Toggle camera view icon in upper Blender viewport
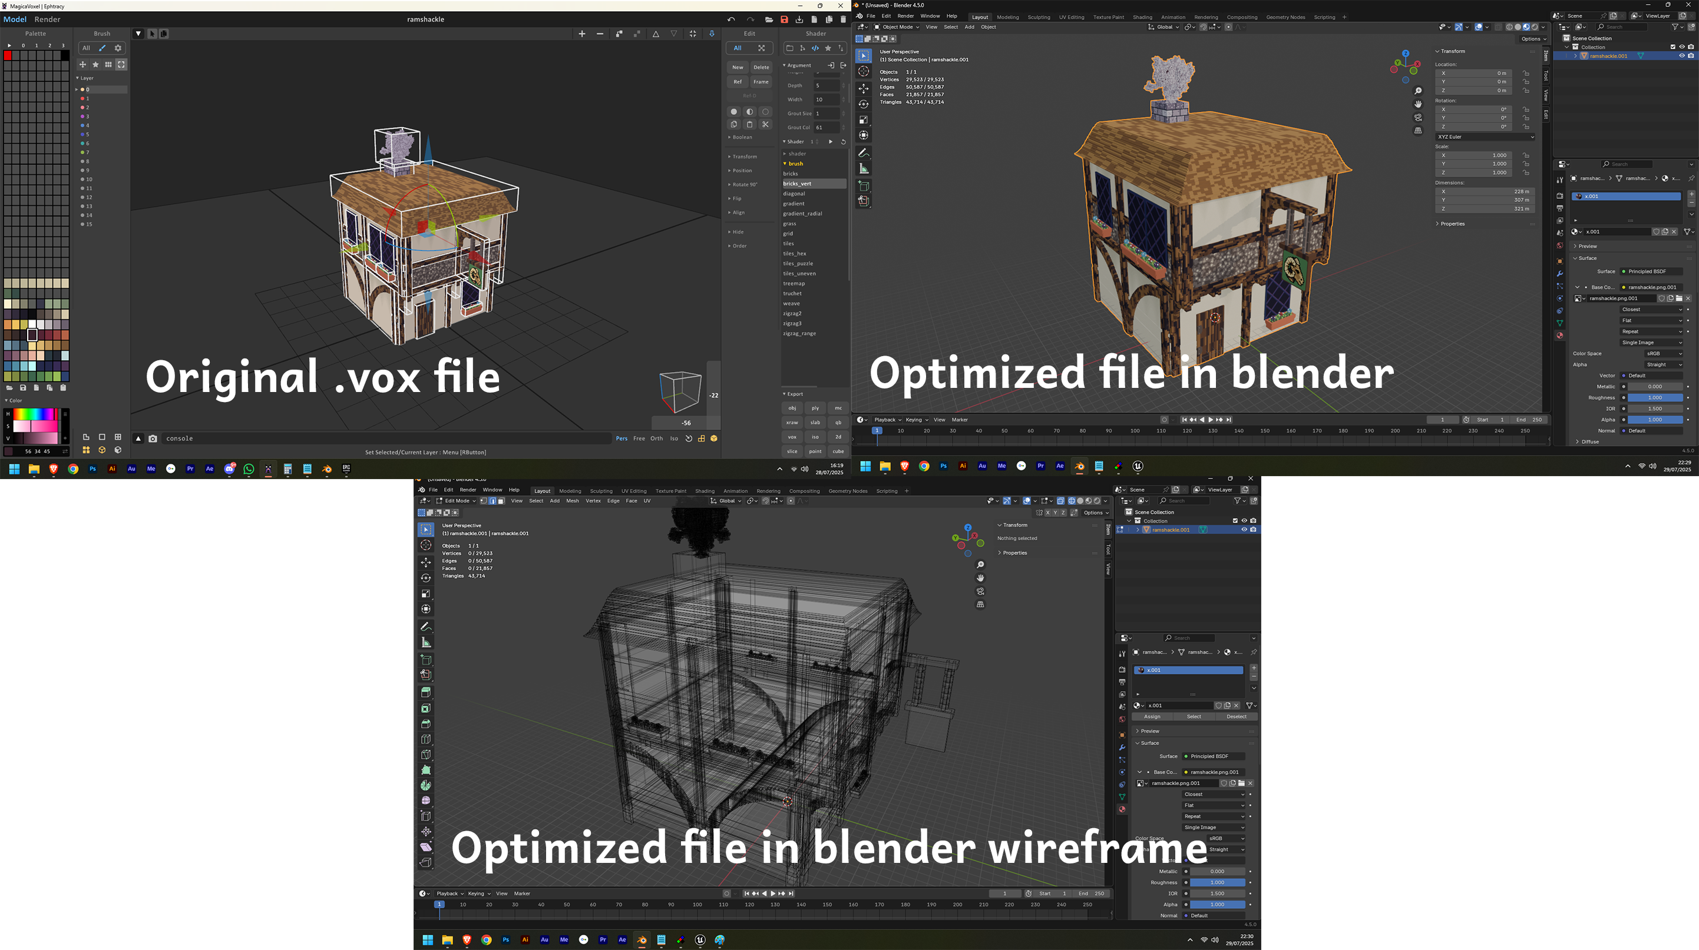This screenshot has height=950, width=1699. [x=1418, y=117]
